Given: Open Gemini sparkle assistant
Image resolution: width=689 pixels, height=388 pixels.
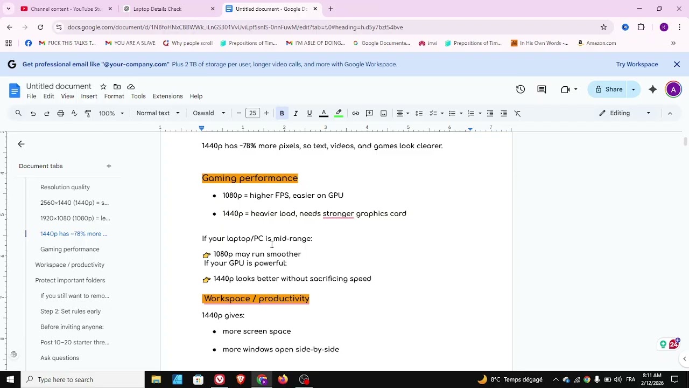Looking at the screenshot, I should [652, 89].
